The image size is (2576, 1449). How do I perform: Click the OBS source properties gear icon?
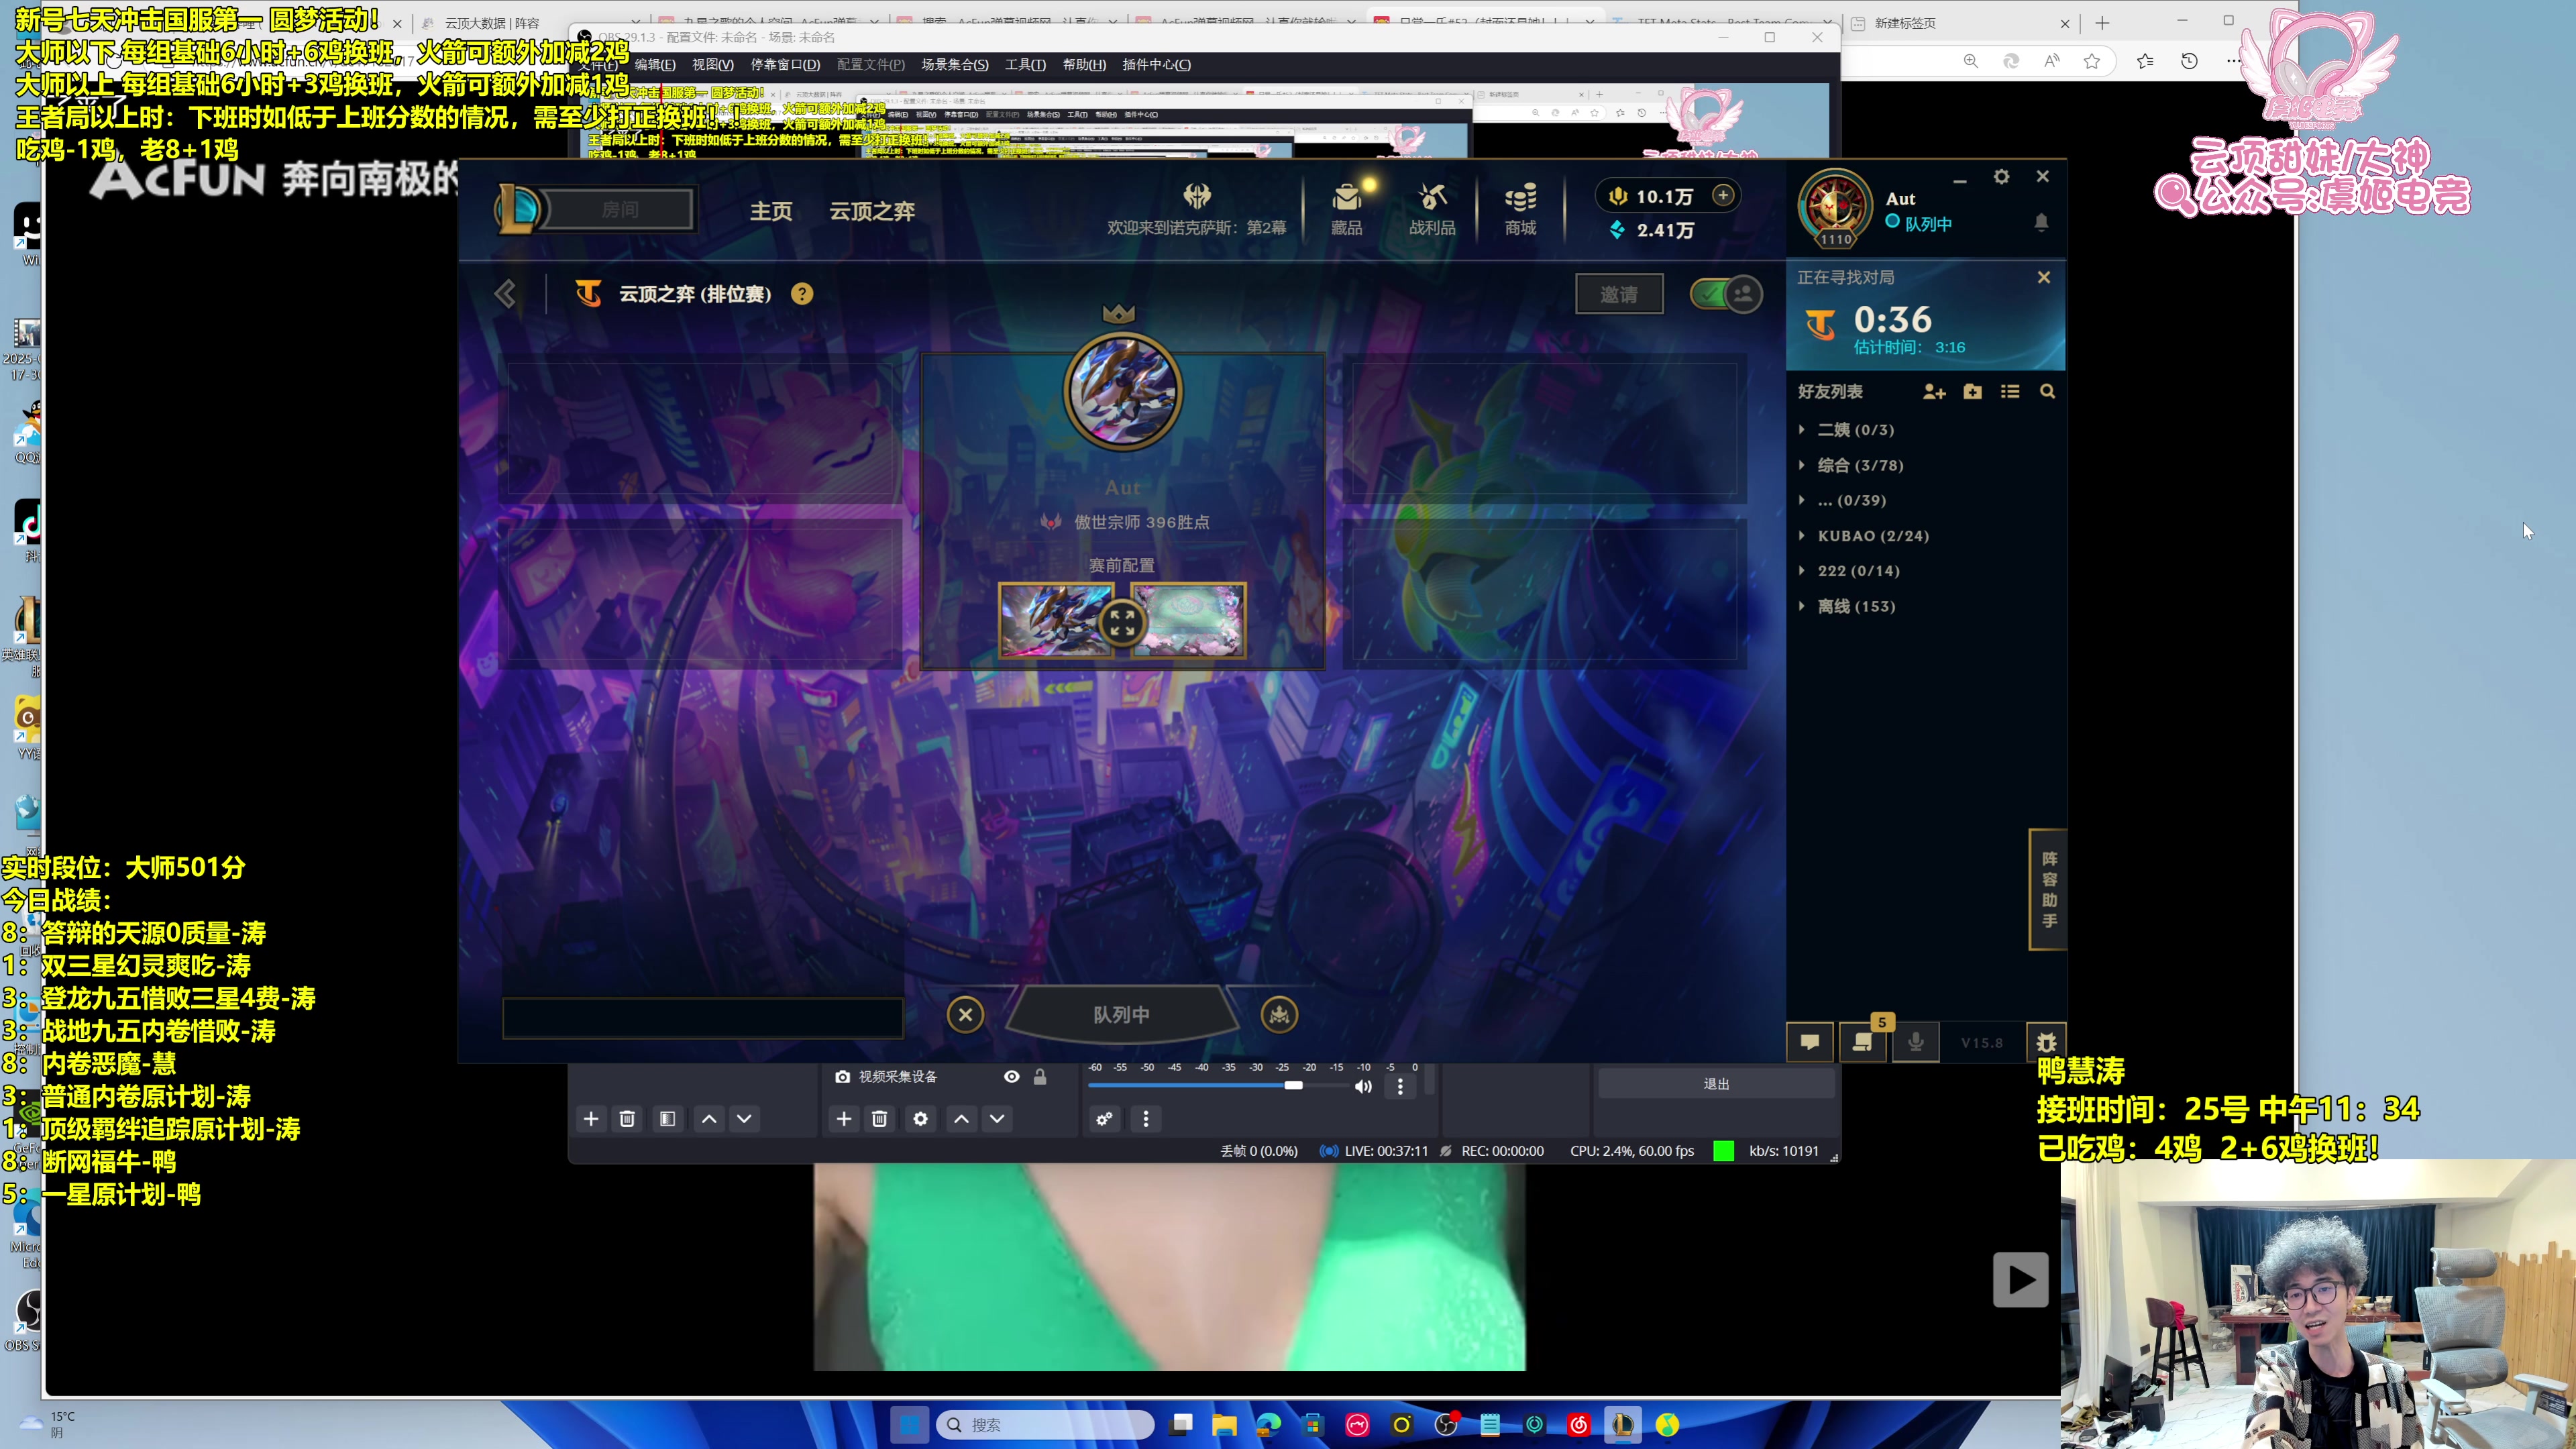(x=920, y=1119)
